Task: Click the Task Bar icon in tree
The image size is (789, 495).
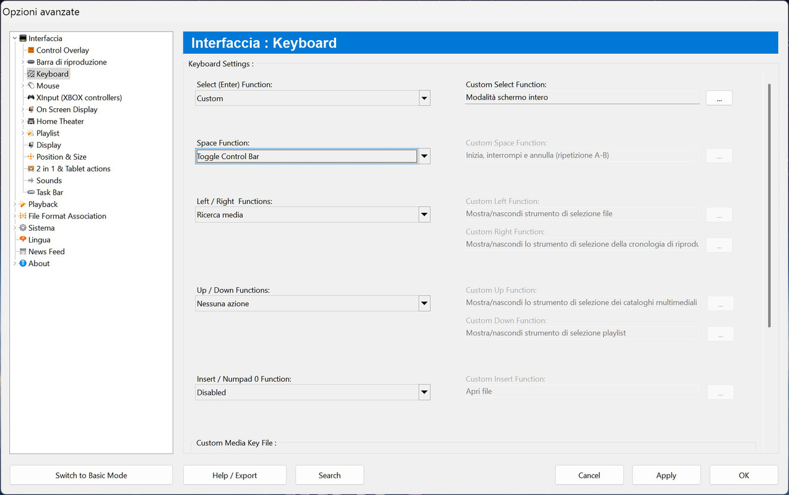Action: (31, 192)
